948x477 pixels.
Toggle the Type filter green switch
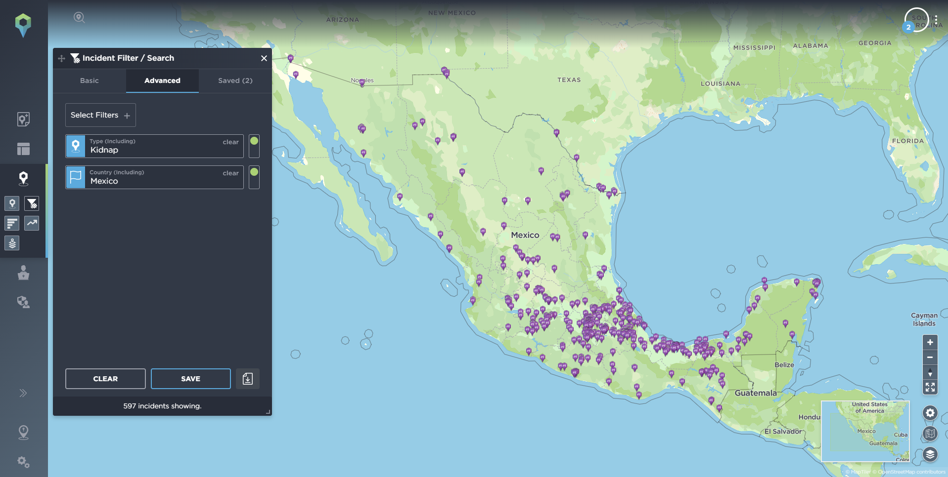[x=254, y=146]
